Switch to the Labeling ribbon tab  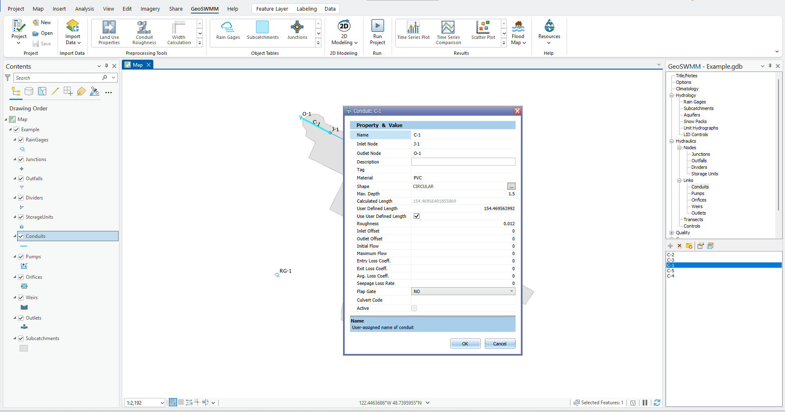pos(307,9)
